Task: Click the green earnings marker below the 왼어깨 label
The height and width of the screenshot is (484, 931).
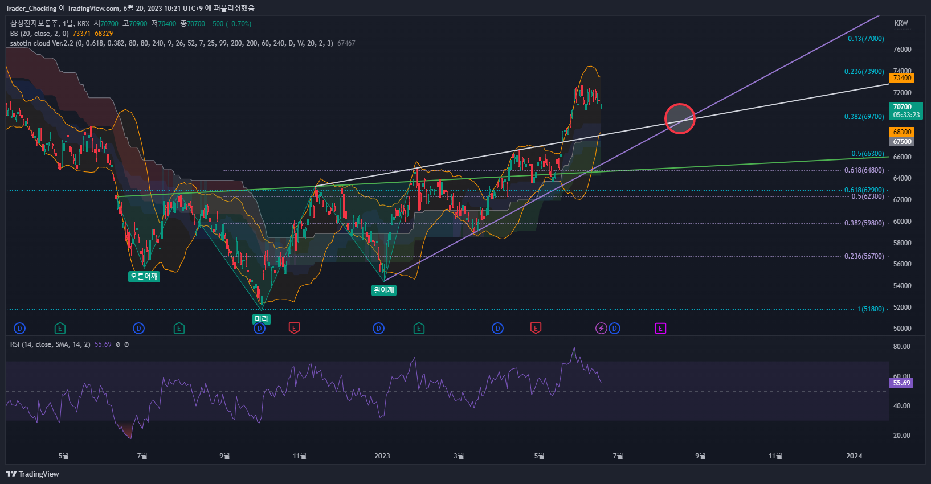Action: click(x=419, y=329)
